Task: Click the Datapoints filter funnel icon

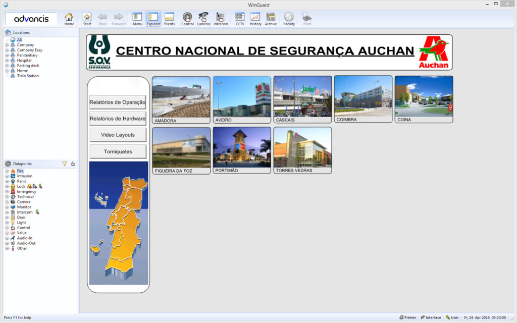Action: (x=65, y=164)
